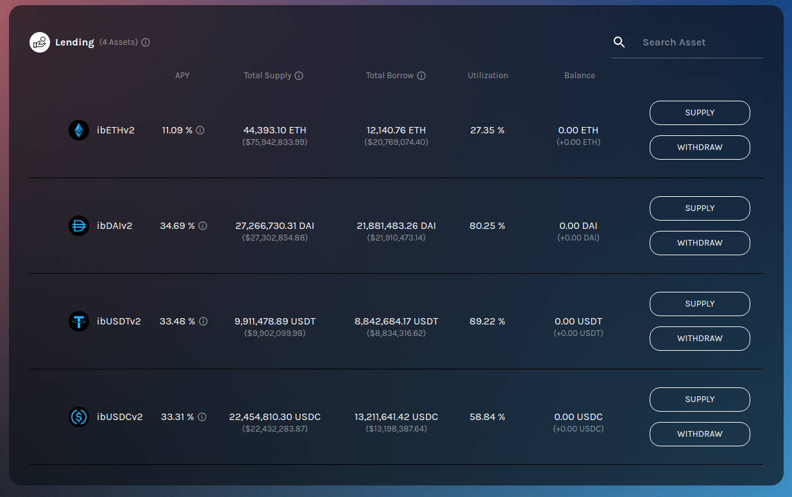This screenshot has width=792, height=497.
Task: Click the ($27,302,854.88) supply value
Action: pyautogui.click(x=275, y=238)
